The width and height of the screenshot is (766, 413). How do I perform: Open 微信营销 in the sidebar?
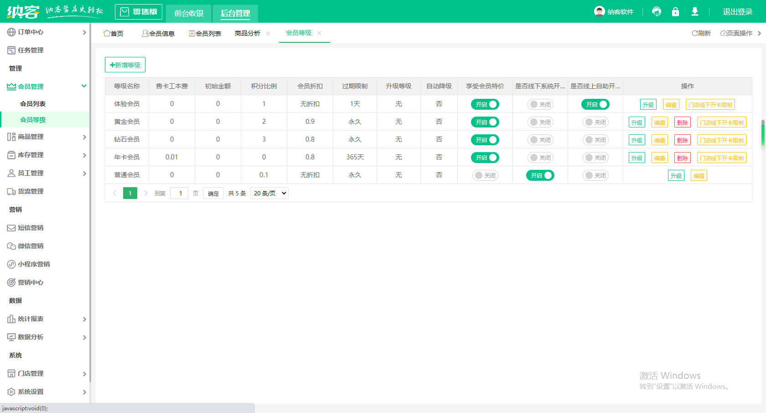coord(31,246)
